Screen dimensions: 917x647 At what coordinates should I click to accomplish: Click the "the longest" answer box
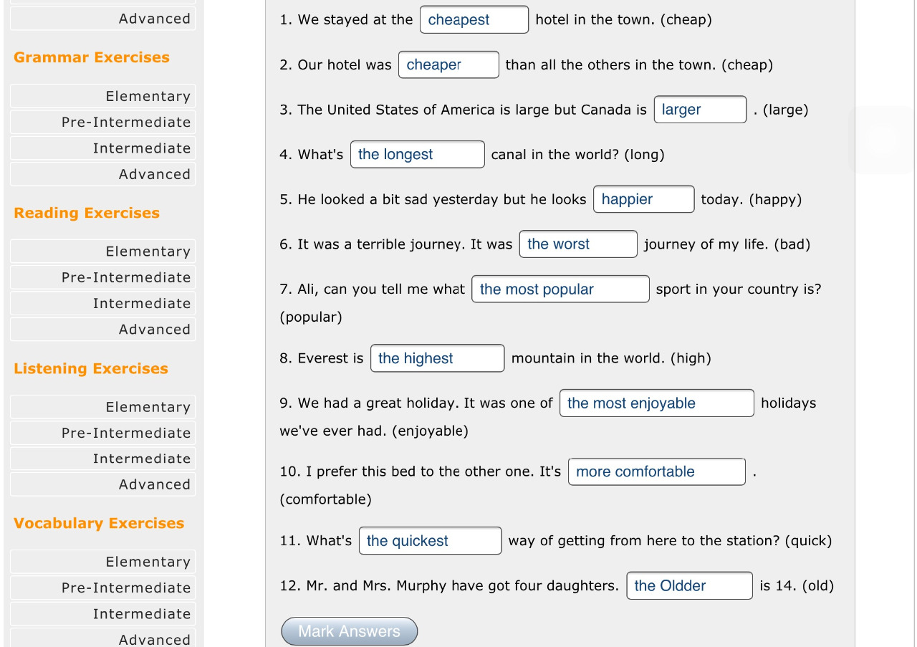point(417,154)
